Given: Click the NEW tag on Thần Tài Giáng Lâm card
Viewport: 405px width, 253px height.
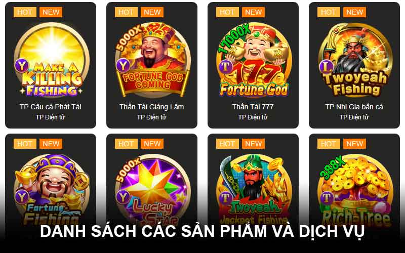Looking at the screenshot, I should (152, 12).
